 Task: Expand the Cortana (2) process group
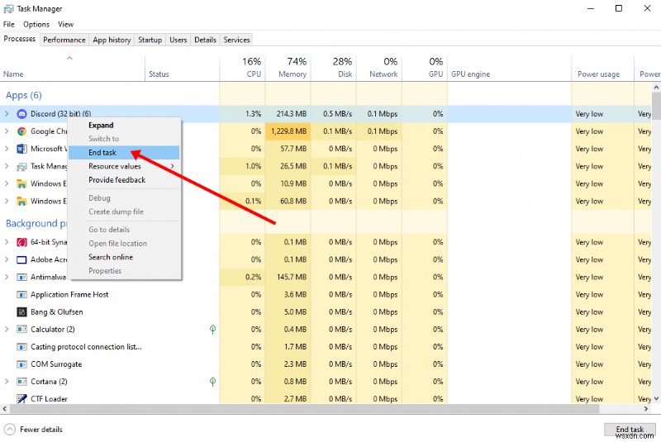pyautogui.click(x=7, y=382)
